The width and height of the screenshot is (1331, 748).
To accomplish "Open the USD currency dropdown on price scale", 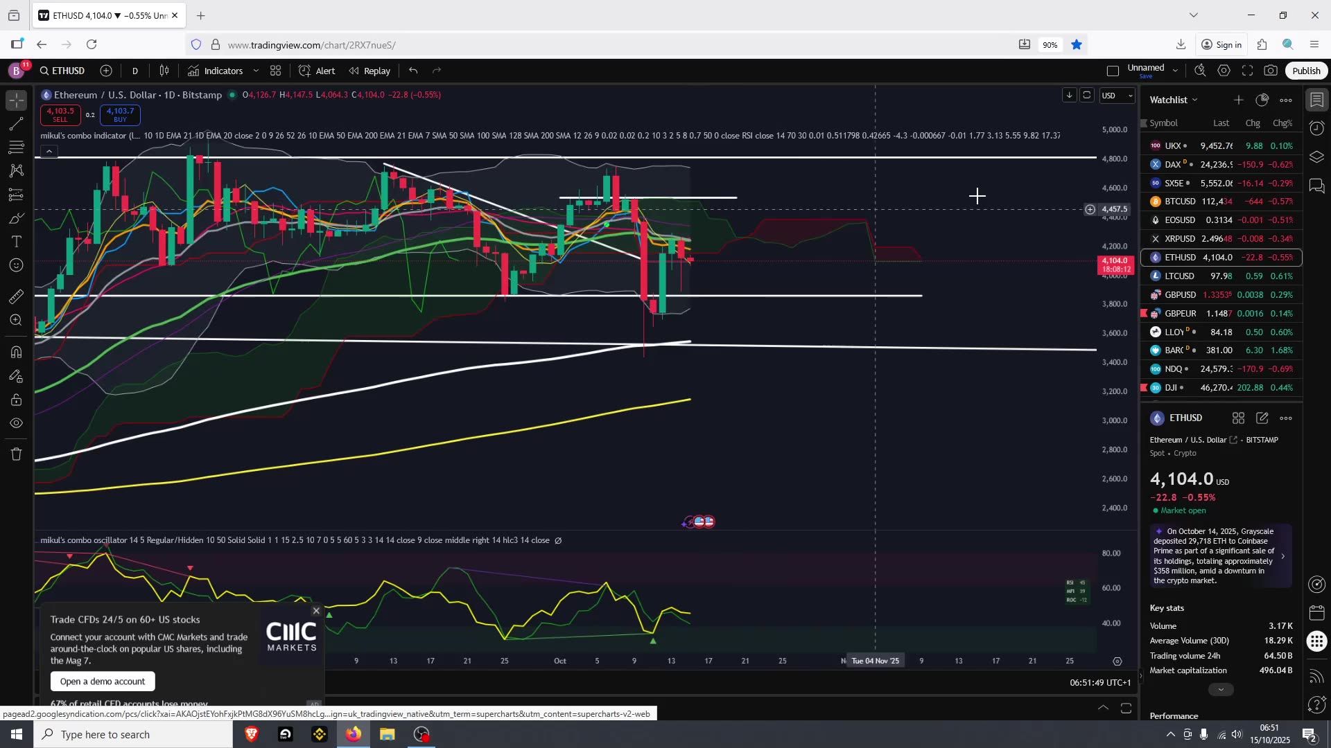I will click(1116, 96).
